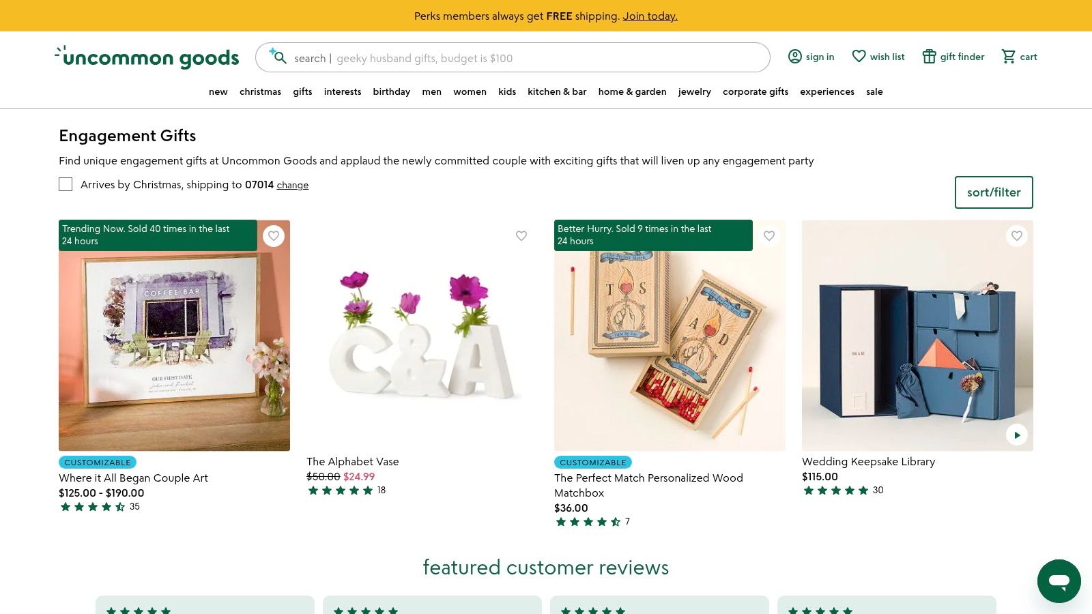Open the wish list heart icon
Image resolution: width=1092 pixels, height=614 pixels.
tap(859, 57)
